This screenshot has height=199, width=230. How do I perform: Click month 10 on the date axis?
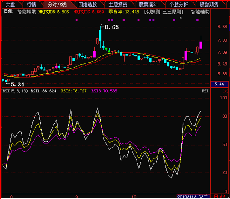134,197
